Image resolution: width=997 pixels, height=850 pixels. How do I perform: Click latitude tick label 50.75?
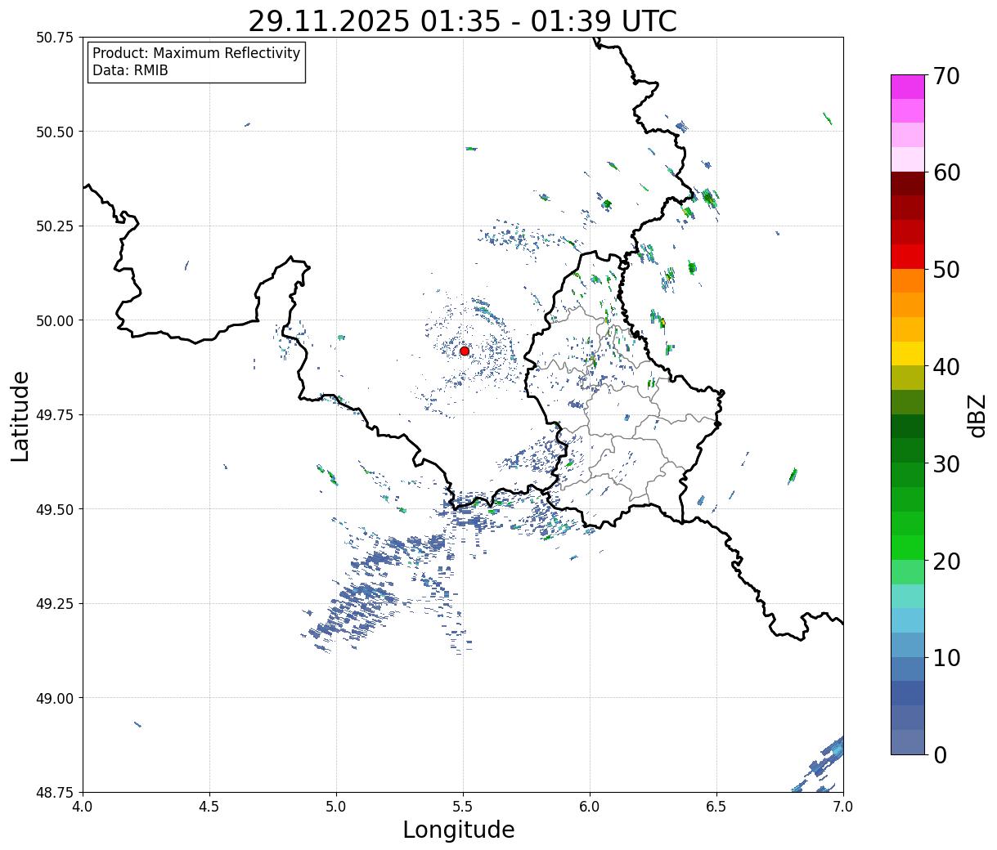point(54,38)
